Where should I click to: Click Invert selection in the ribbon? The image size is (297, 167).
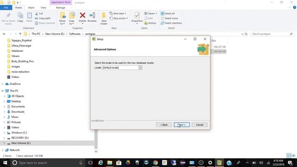(x=171, y=23)
